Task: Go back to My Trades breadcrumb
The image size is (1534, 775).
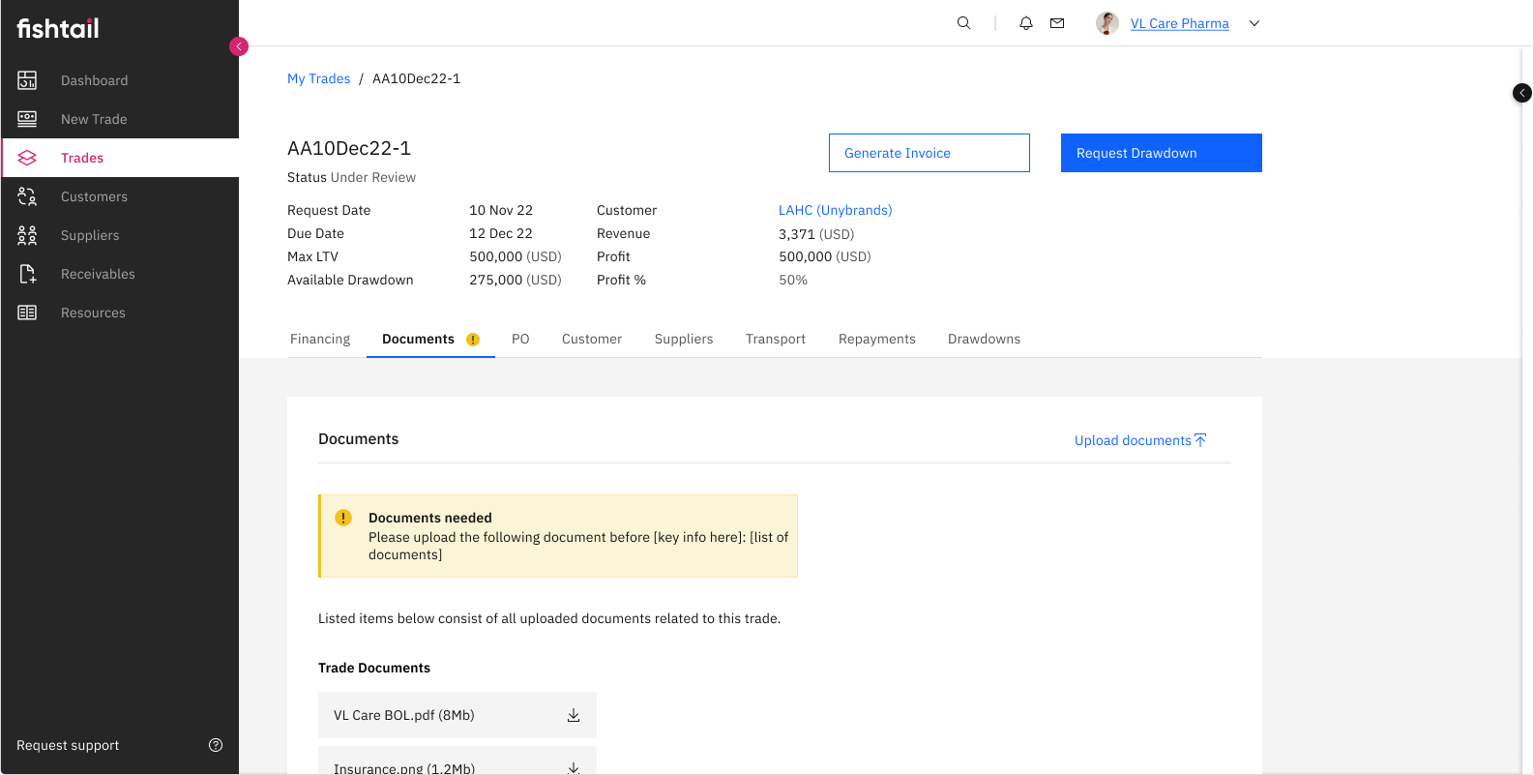Action: 318,78
